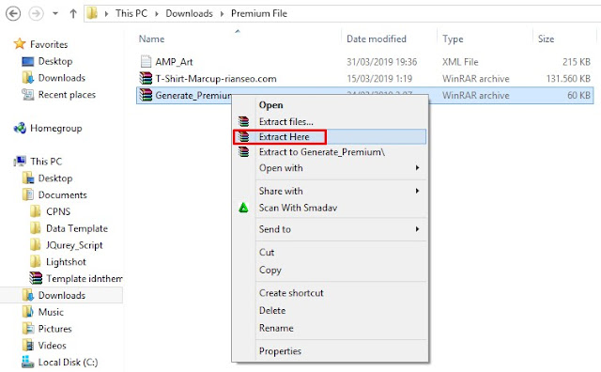This screenshot has height=372, width=601.
Task: Expand the Open with submenu arrow
Action: pyautogui.click(x=417, y=168)
